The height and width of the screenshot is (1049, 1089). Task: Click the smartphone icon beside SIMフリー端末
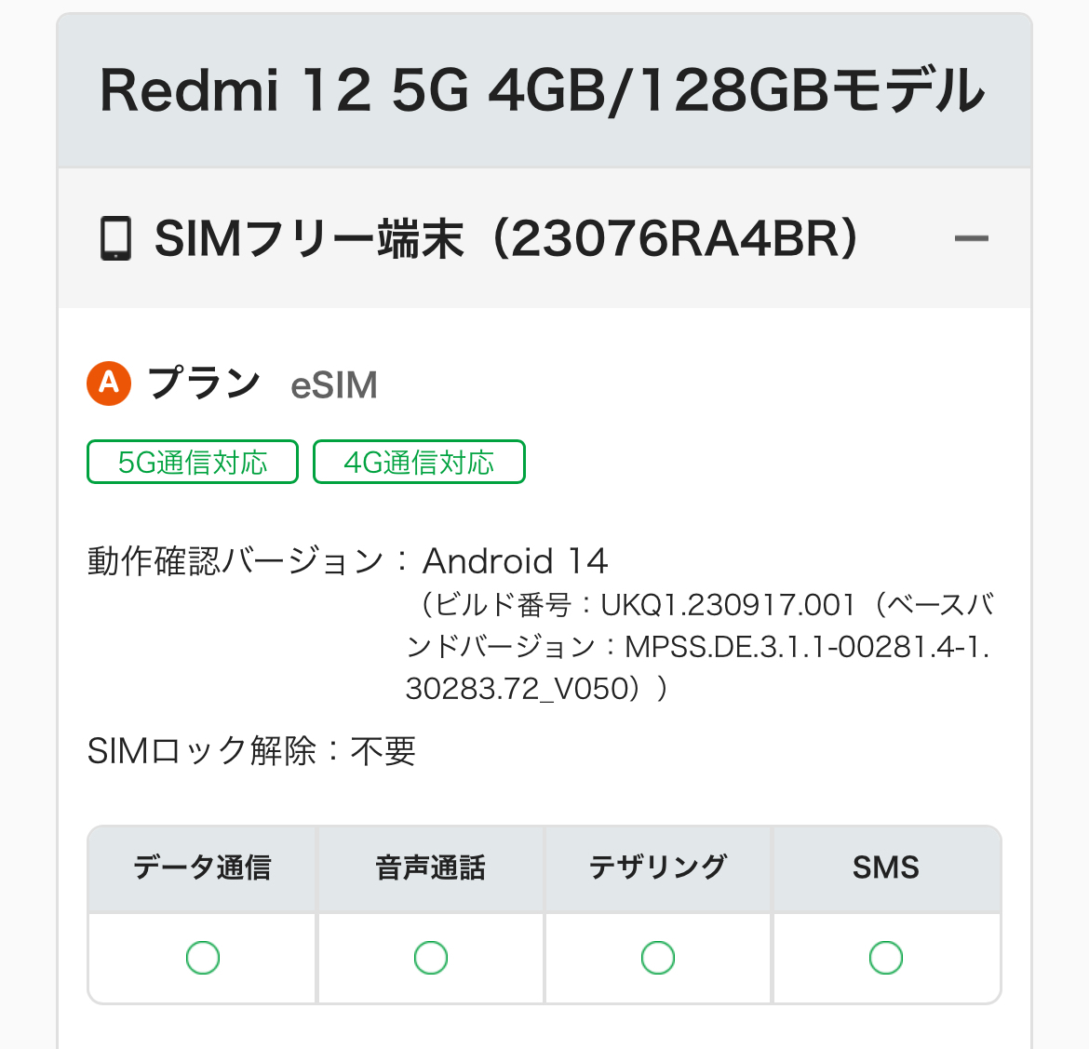pyautogui.click(x=115, y=239)
